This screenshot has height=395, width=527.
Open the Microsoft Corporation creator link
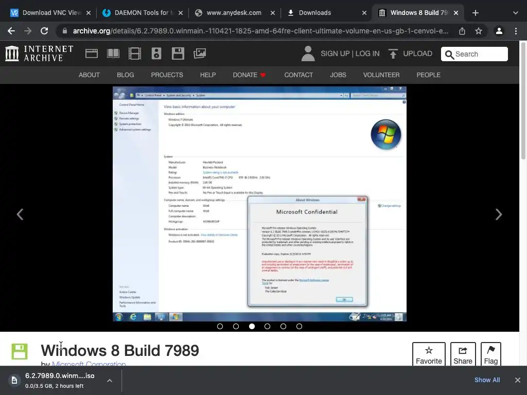(89, 364)
